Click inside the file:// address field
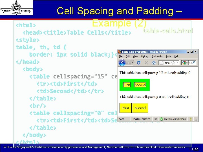The image size is (203, 152). point(167,63)
